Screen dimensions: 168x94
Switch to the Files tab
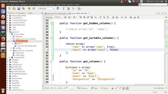[30, 13]
